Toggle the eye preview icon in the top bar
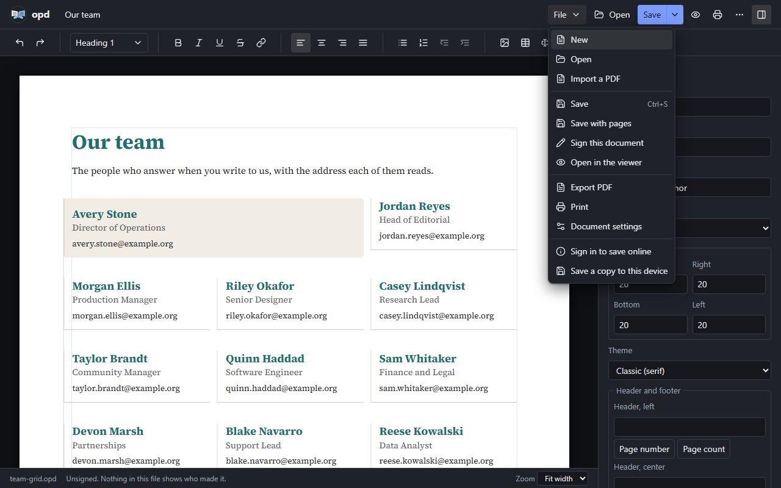This screenshot has width=781, height=488. coord(696,15)
